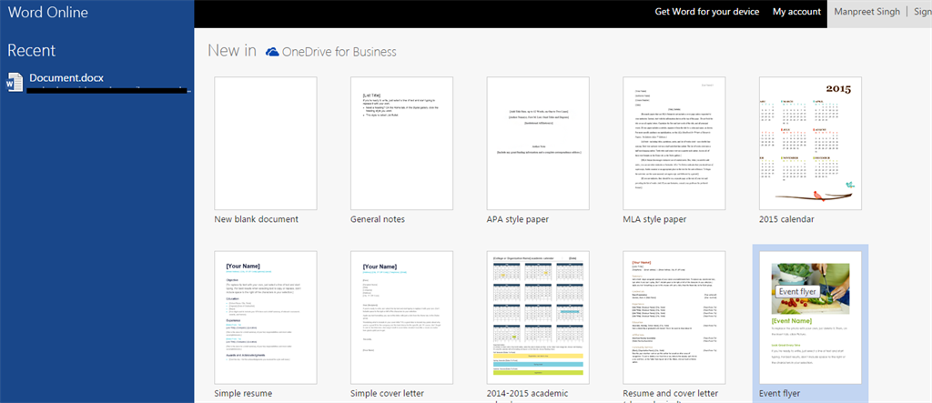Select the Event flyer template thumbnail

point(810,317)
